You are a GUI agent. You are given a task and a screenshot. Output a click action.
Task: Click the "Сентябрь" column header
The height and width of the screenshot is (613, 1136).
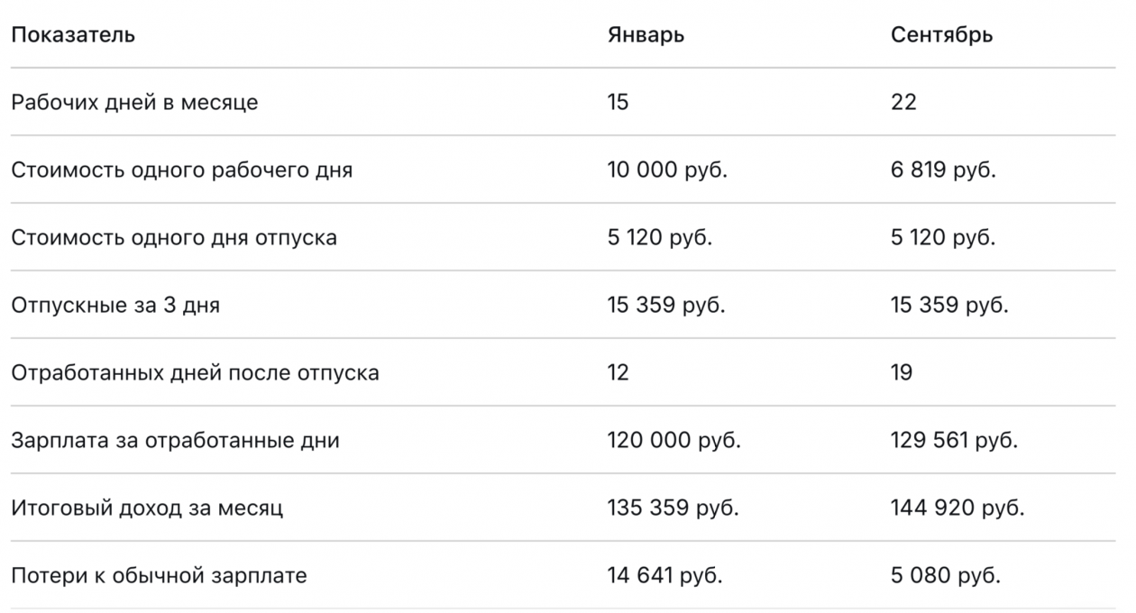941,35
